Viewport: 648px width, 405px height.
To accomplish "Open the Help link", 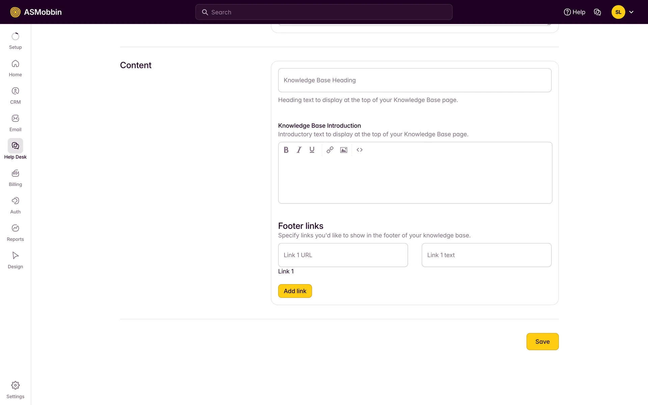I will click(x=574, y=12).
